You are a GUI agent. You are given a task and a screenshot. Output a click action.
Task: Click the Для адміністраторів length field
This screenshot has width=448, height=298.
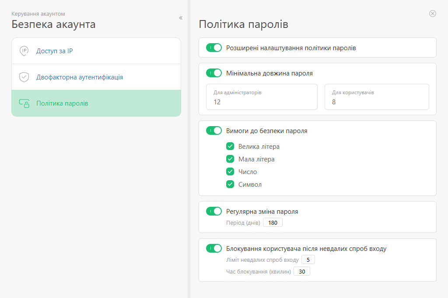(261, 97)
